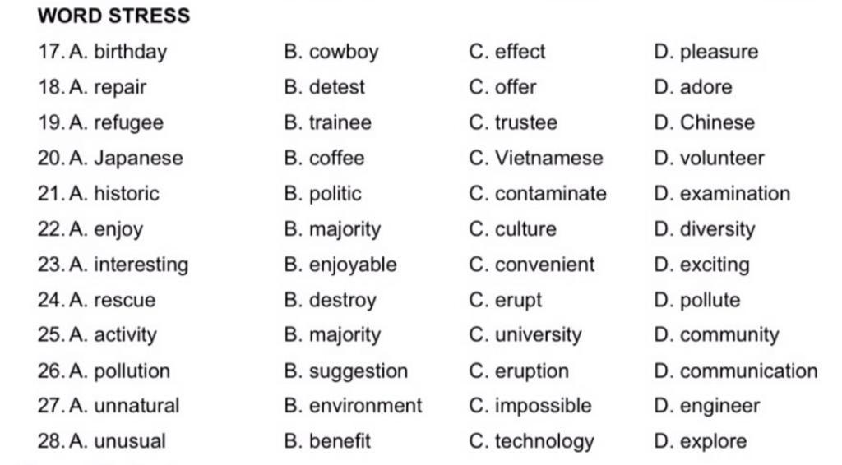Click the word 'technology'
This screenshot has width=842, height=465.
point(544,441)
